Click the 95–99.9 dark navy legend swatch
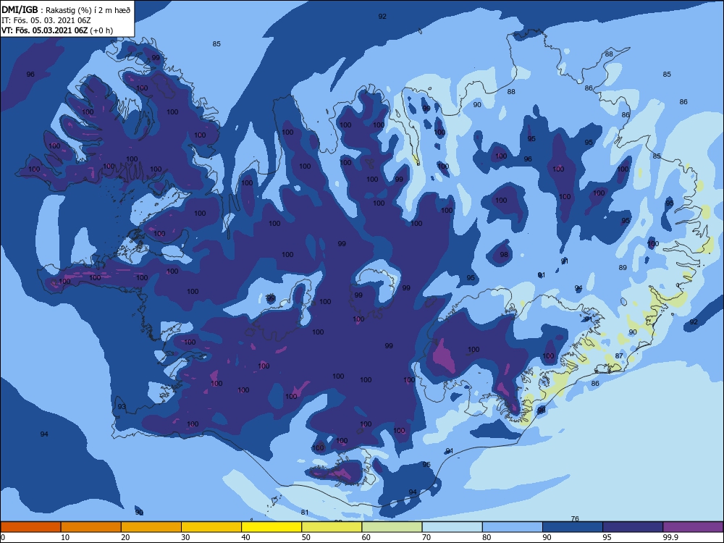The image size is (724, 543). [x=633, y=527]
